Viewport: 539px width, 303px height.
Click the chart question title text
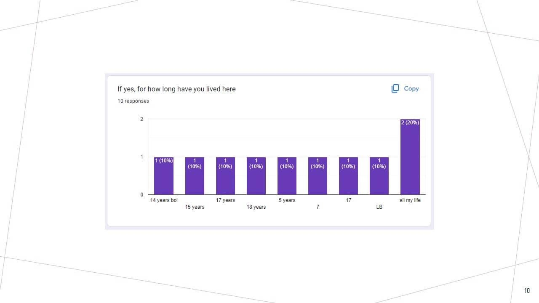(176, 89)
